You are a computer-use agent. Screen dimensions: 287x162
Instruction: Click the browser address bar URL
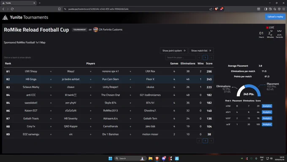click(98, 9)
